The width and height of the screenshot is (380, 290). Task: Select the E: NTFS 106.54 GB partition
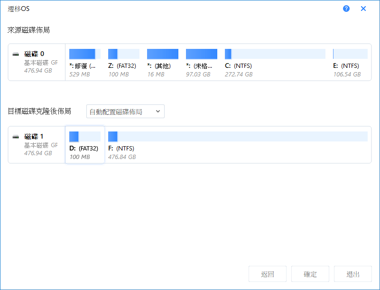click(x=350, y=62)
